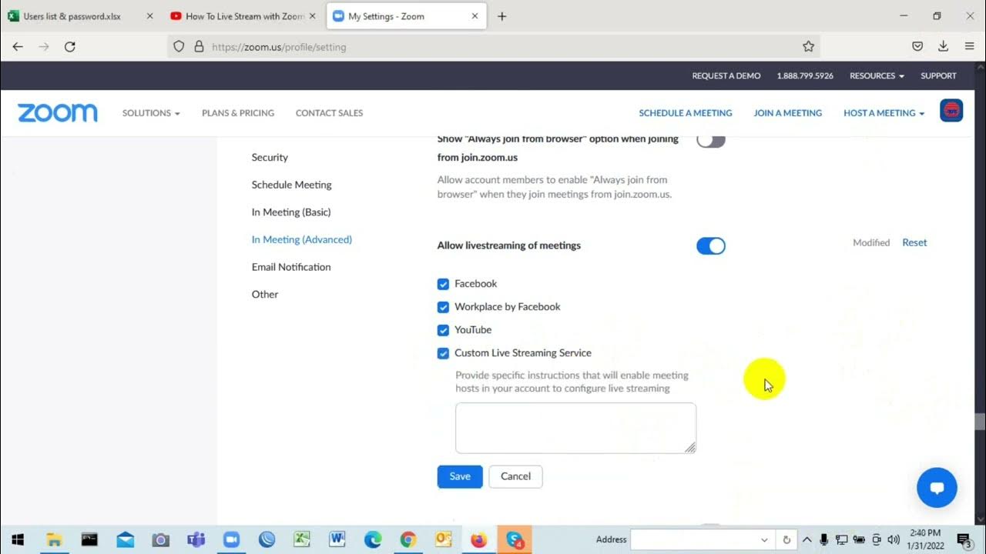
Task: Open Windows Start menu
Action: pos(18,539)
